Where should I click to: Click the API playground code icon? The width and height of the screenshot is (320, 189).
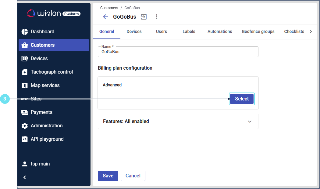pyautogui.click(x=25, y=139)
